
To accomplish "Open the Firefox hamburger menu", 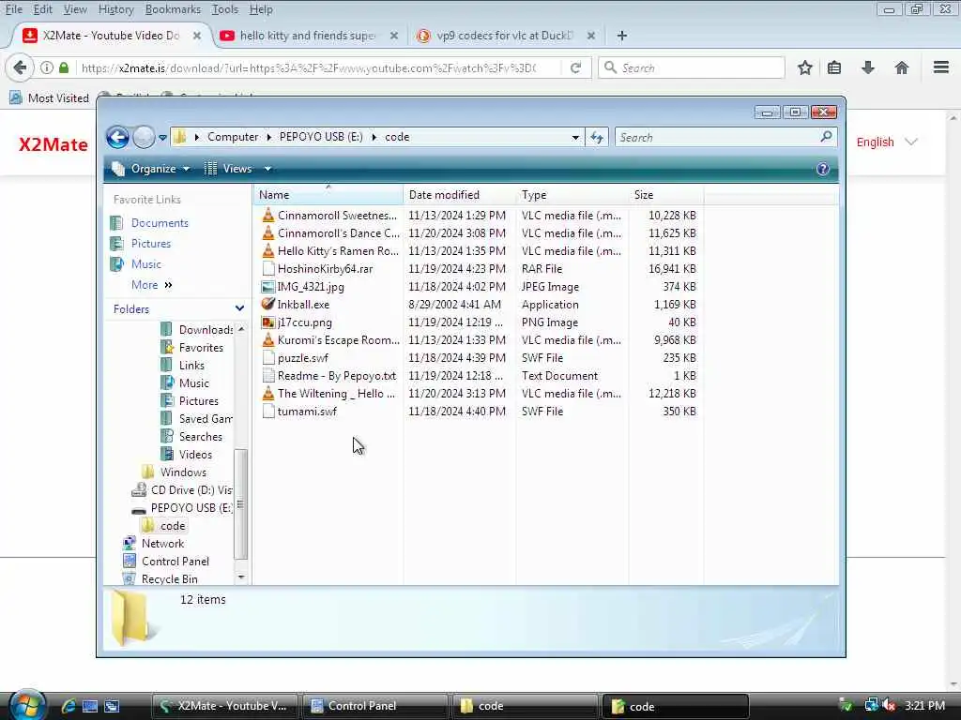I will (940, 67).
